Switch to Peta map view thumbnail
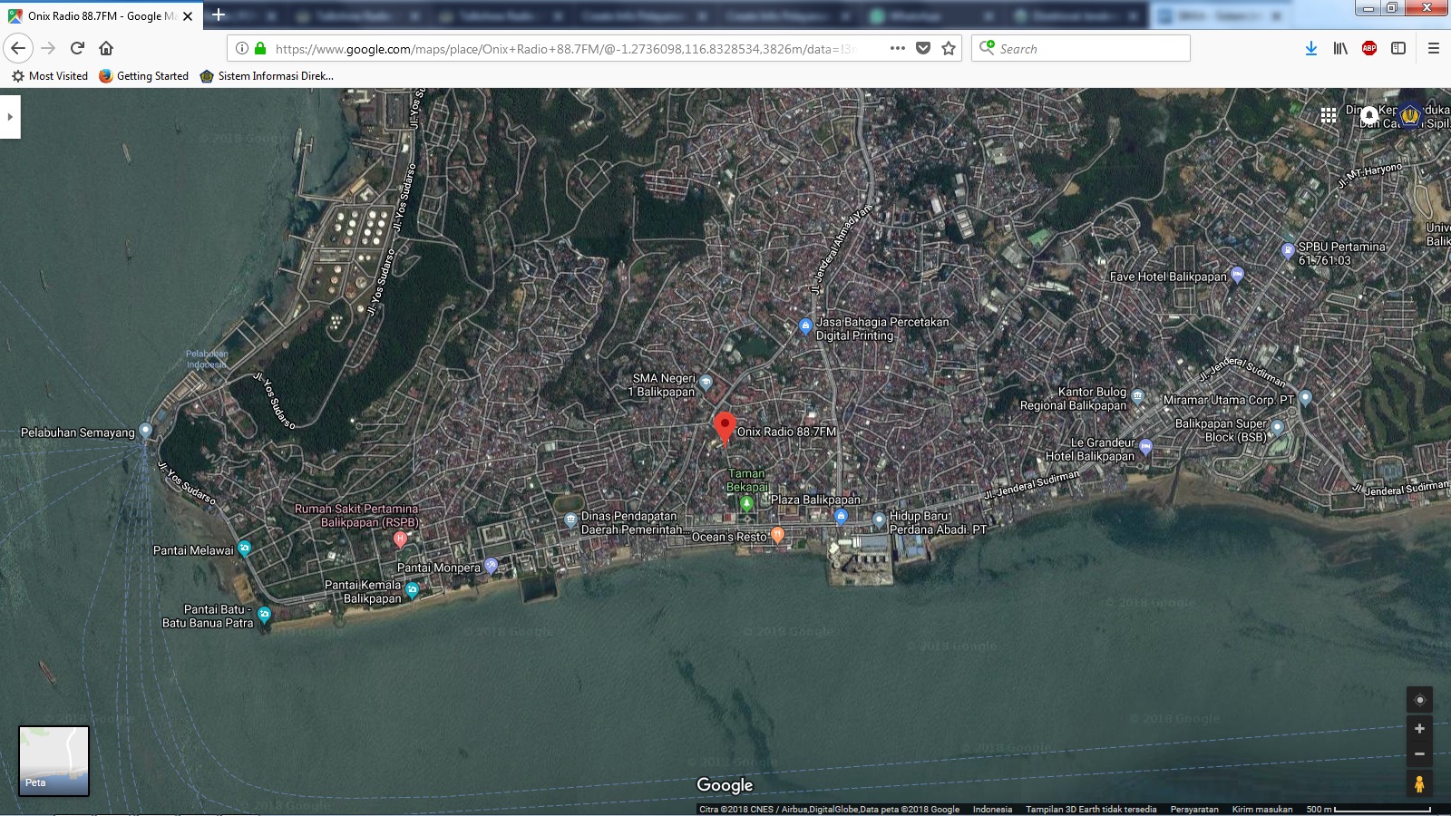This screenshot has width=1451, height=816. tap(54, 761)
